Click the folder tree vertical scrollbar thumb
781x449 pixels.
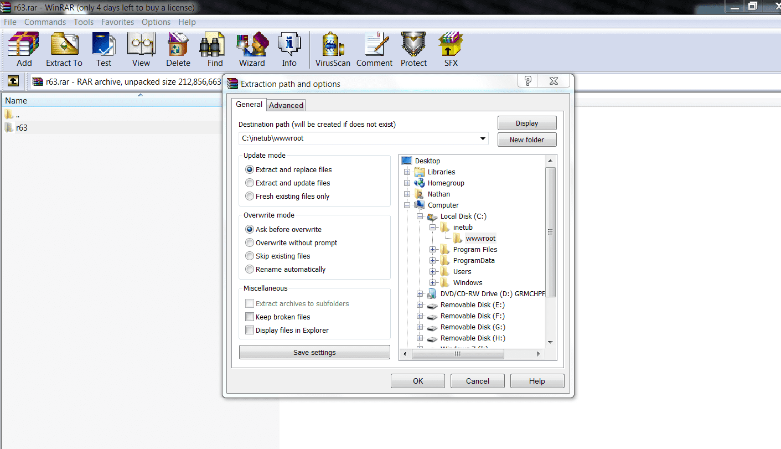(x=550, y=232)
